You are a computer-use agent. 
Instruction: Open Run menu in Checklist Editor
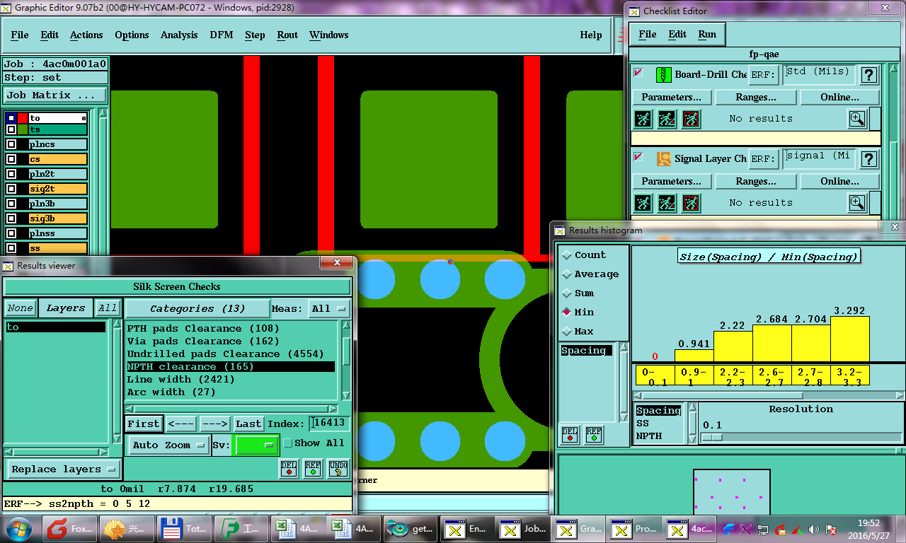click(x=707, y=34)
